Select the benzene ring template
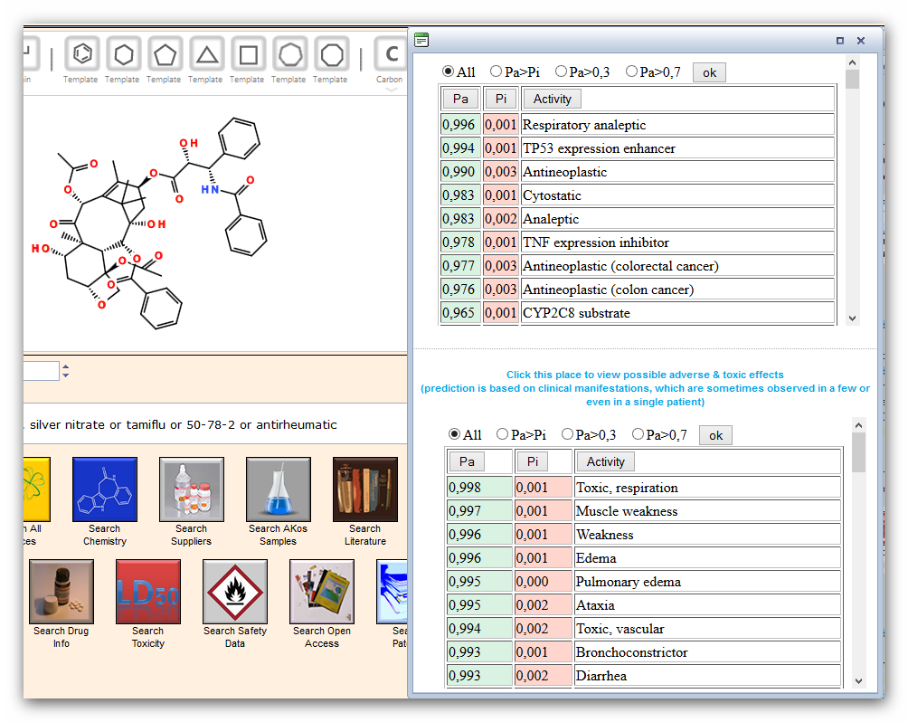This screenshot has width=908, height=722. (81, 54)
